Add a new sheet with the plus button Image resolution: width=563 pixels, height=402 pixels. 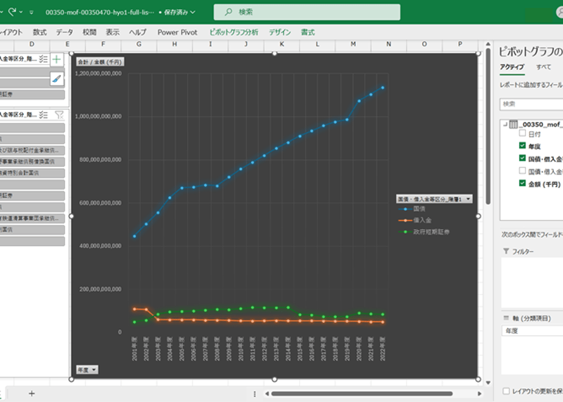tap(32, 393)
